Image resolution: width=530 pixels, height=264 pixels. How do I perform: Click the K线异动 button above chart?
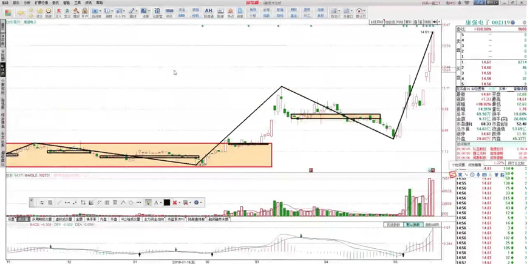tap(376, 22)
